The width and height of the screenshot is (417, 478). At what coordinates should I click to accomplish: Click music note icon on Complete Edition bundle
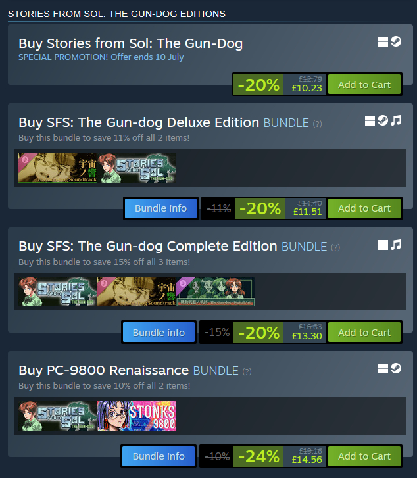pyautogui.click(x=396, y=245)
